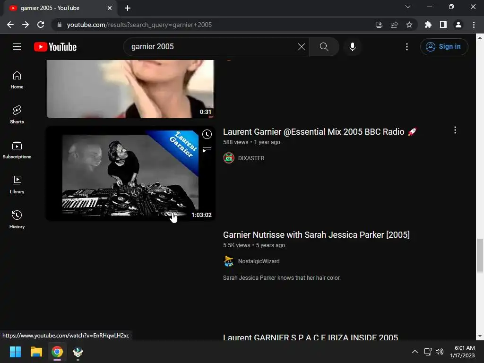
Task: Open Windows Start menu
Action: point(15,352)
